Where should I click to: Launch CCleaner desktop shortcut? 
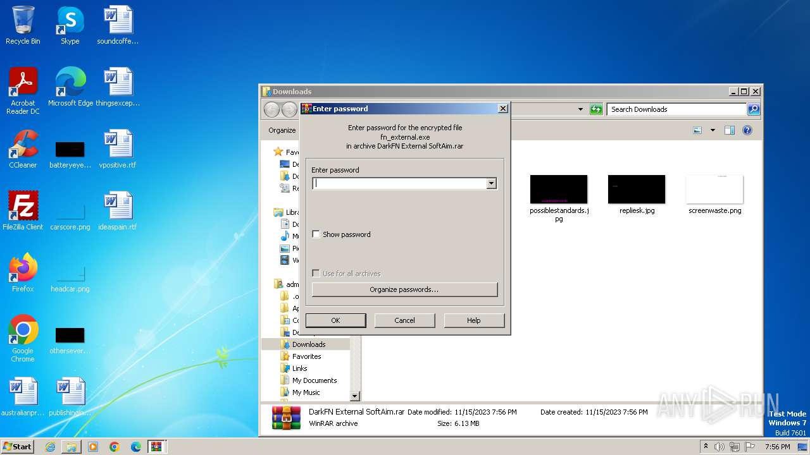(23, 149)
